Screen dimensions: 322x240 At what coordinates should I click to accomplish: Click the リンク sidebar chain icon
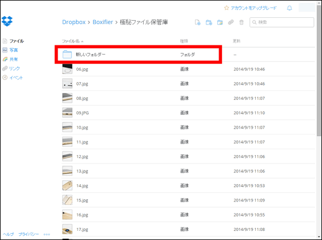click(5, 68)
